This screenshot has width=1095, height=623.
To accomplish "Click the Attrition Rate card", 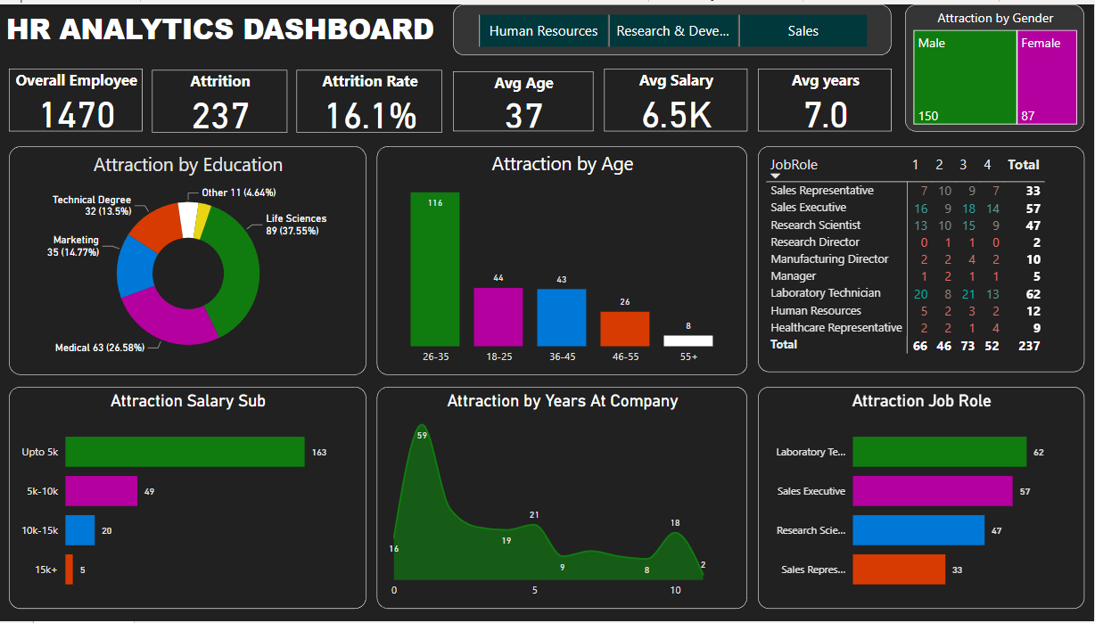I will pos(369,101).
